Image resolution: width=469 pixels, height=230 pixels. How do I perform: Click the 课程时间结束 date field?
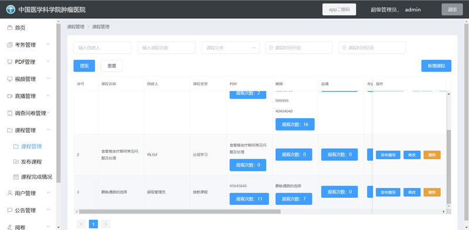click(372, 48)
